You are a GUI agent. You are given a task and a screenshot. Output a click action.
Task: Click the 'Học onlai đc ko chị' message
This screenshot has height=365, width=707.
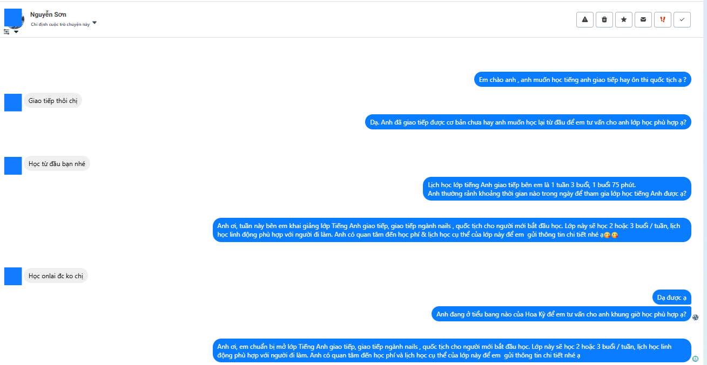point(56,276)
